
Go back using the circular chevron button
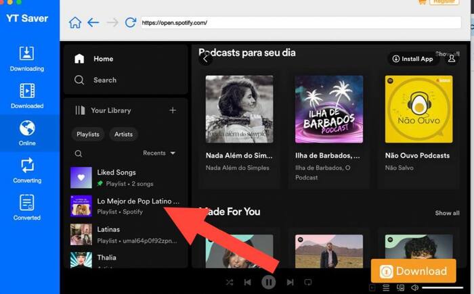[x=206, y=59]
